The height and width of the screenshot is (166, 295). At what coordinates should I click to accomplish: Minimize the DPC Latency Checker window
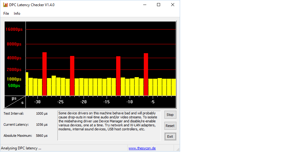click(x=145, y=5)
